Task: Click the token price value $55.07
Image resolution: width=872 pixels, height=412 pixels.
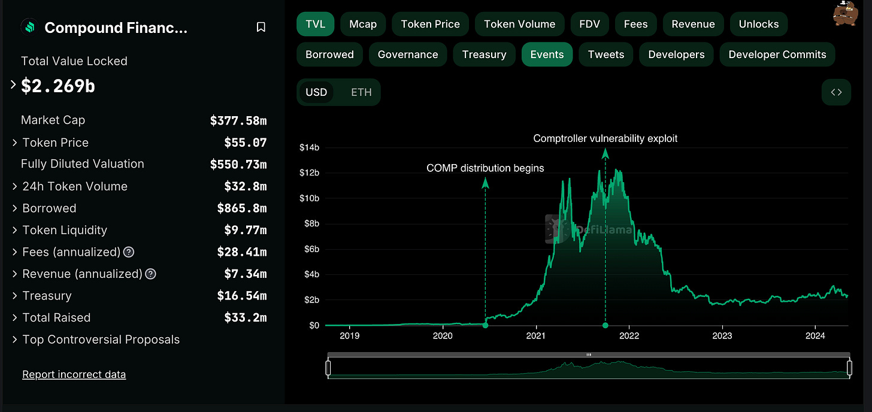Action: (246, 143)
